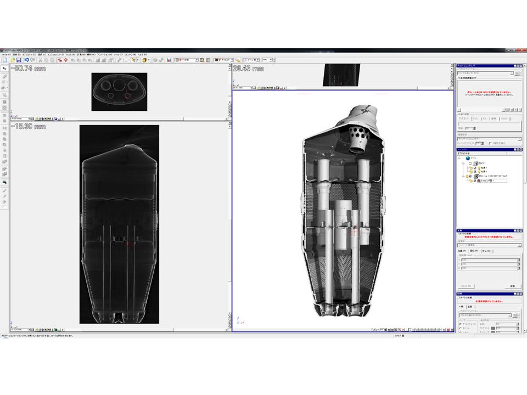The width and height of the screenshot is (527, 395).
Task: Click the Cut scissors icon
Action: (40, 60)
